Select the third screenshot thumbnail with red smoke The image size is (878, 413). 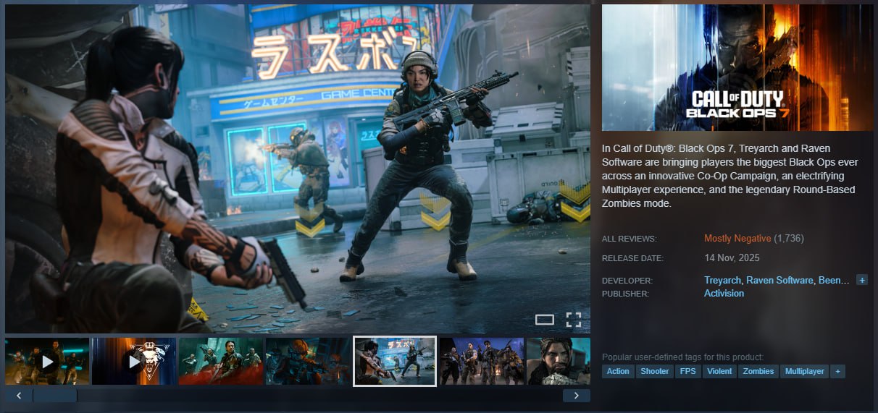[221, 361]
